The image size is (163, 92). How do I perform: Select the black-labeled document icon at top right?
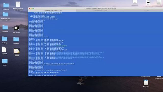pyautogui.click(x=148, y=3)
